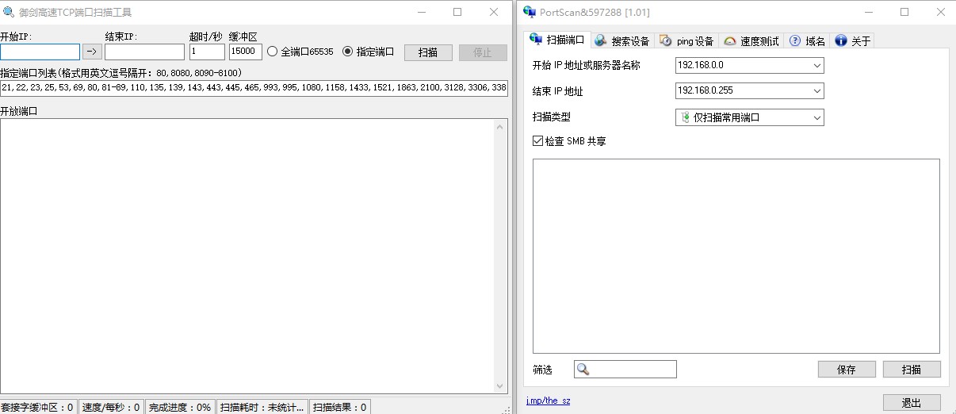Click the magnifier icon in the 御剑 title bar
Image resolution: width=956 pixels, height=414 pixels.
[9, 12]
